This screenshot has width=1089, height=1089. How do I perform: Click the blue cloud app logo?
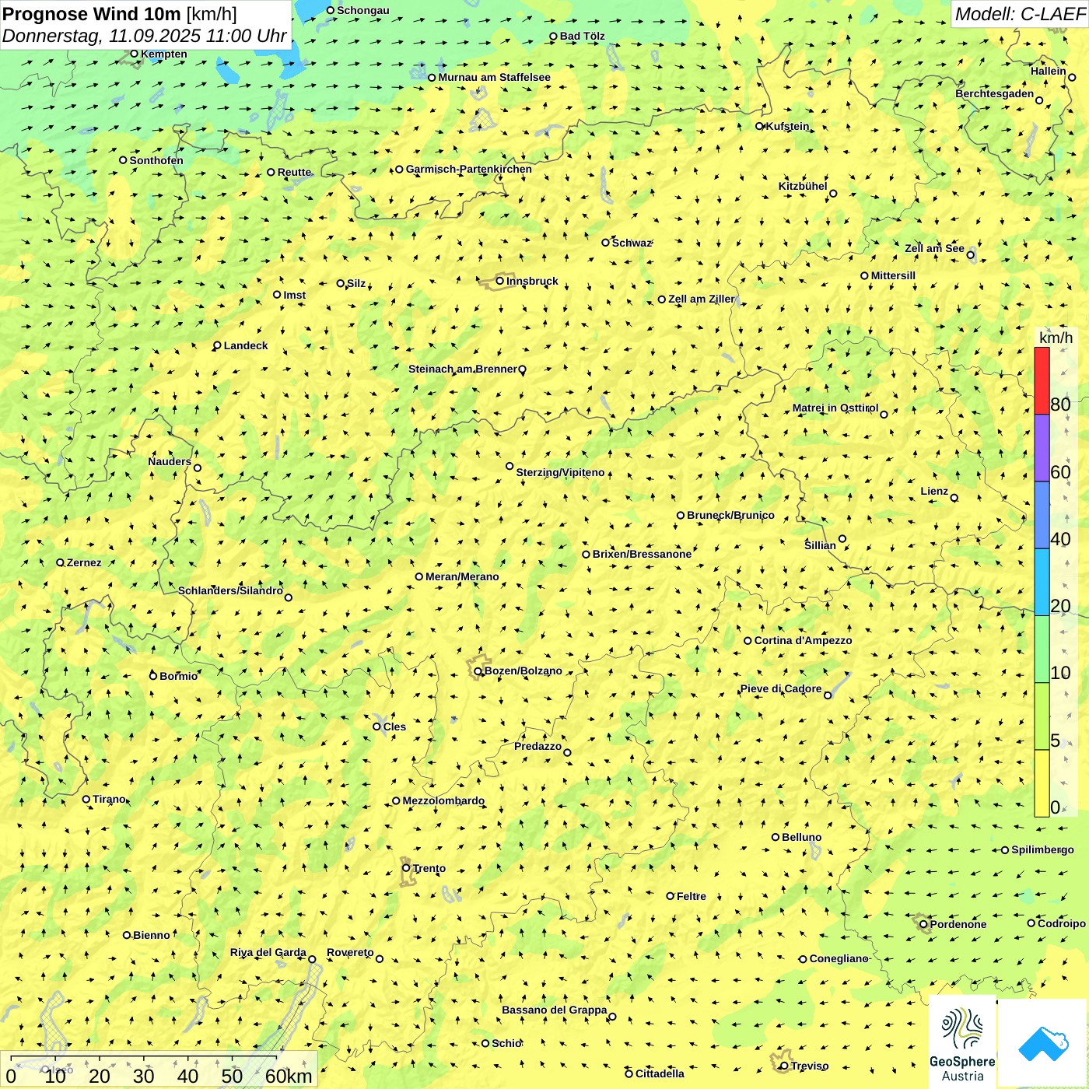tap(1043, 1043)
